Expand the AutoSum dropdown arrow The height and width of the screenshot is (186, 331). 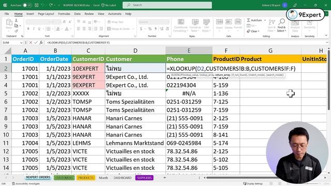pos(265,20)
